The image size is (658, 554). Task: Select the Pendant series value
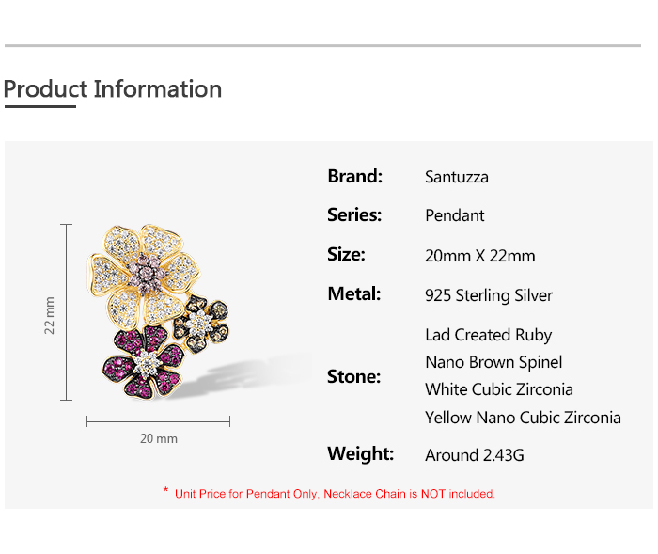(455, 215)
